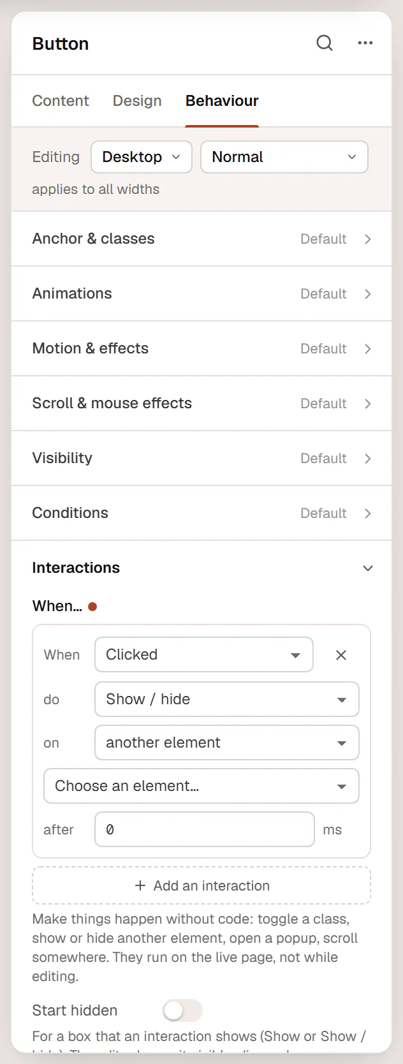The width and height of the screenshot is (403, 1064).
Task: Collapse the Interactions section
Action: 368,568
